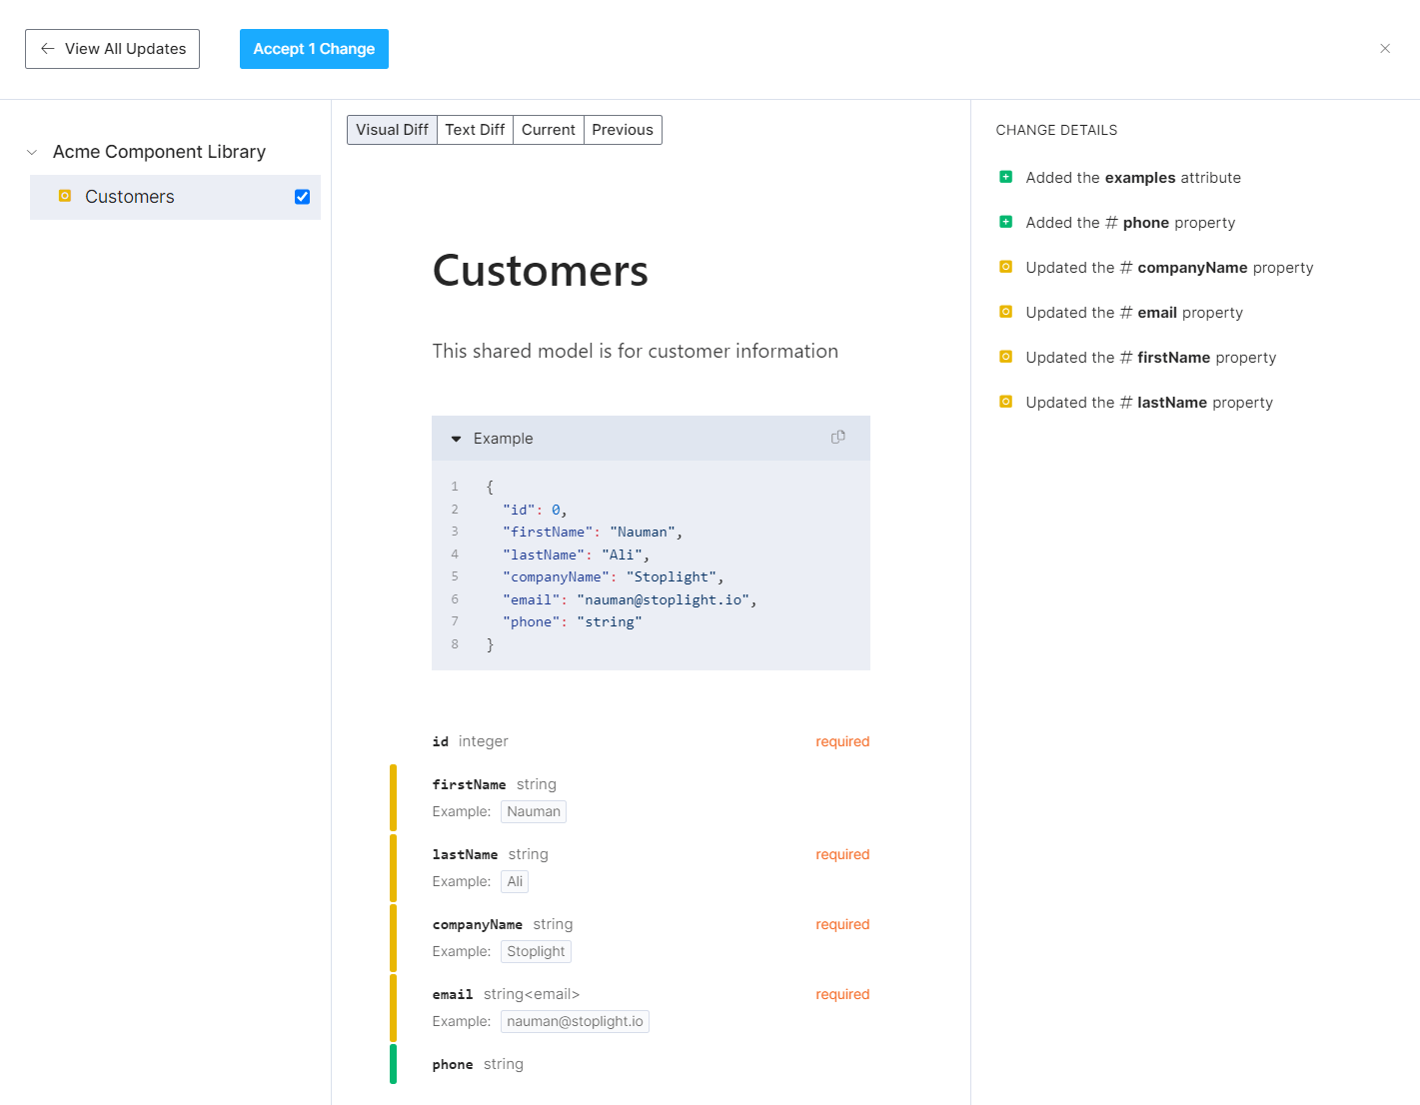Click the required label for companyName
This screenshot has width=1420, height=1105.
click(x=842, y=924)
